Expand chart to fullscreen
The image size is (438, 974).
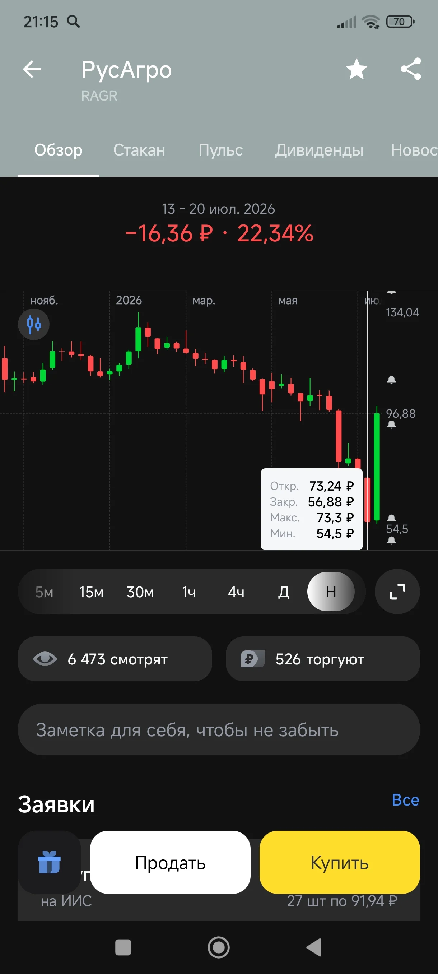(x=397, y=592)
